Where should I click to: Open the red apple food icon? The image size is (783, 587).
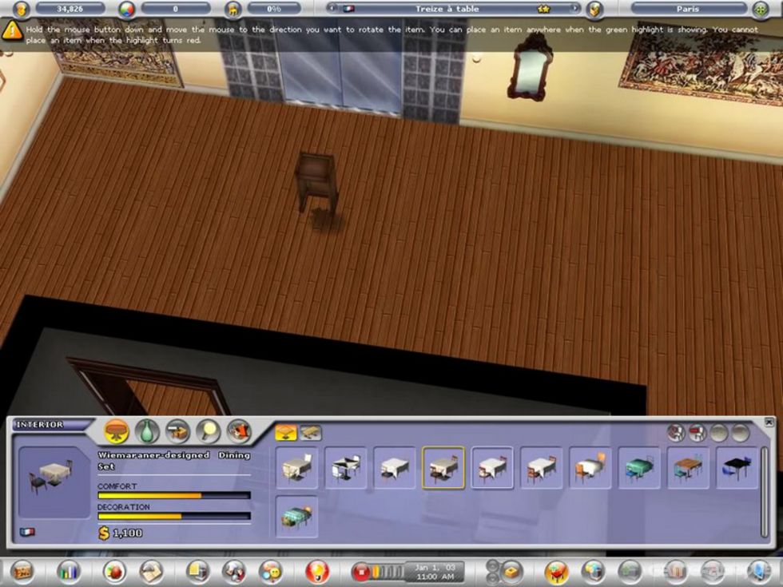click(114, 570)
